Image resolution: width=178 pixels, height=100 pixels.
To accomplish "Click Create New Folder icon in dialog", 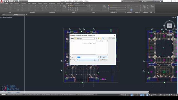I will pyautogui.click(x=101, y=38).
